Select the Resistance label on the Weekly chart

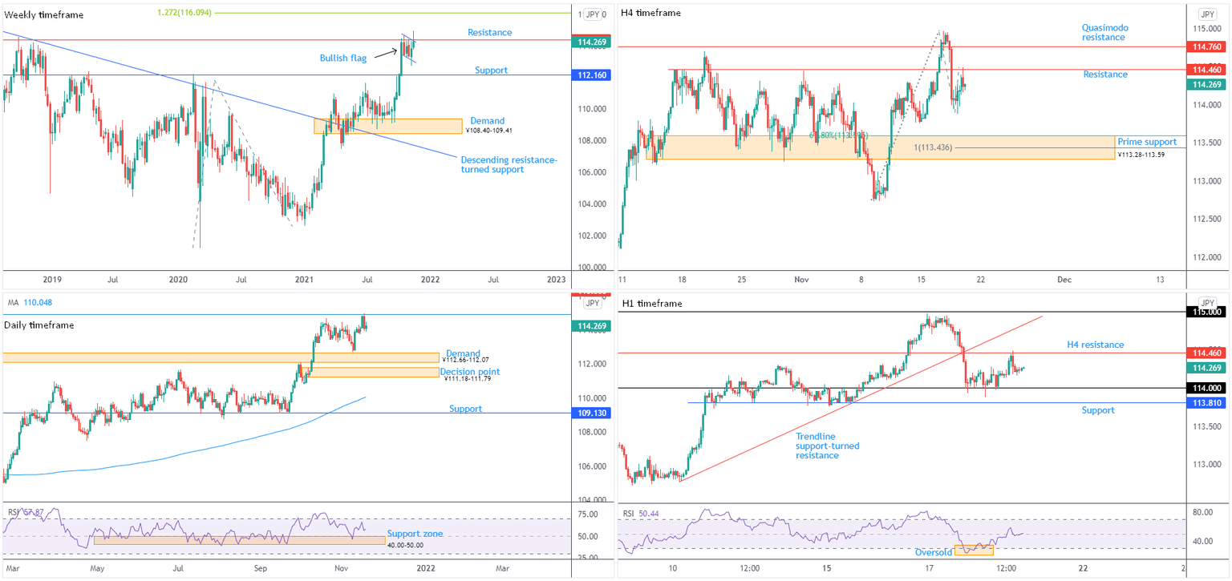489,33
